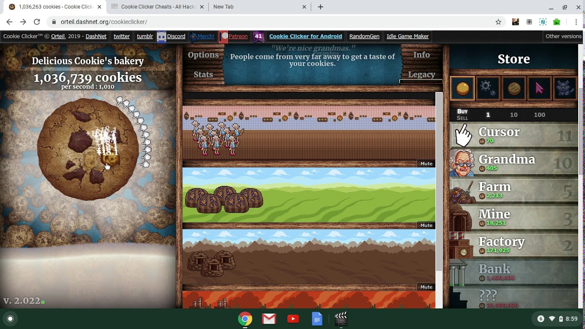Click the dashed N extension icon

[x=543, y=21]
